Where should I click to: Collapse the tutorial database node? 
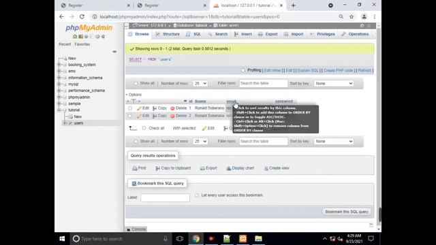pos(59,110)
